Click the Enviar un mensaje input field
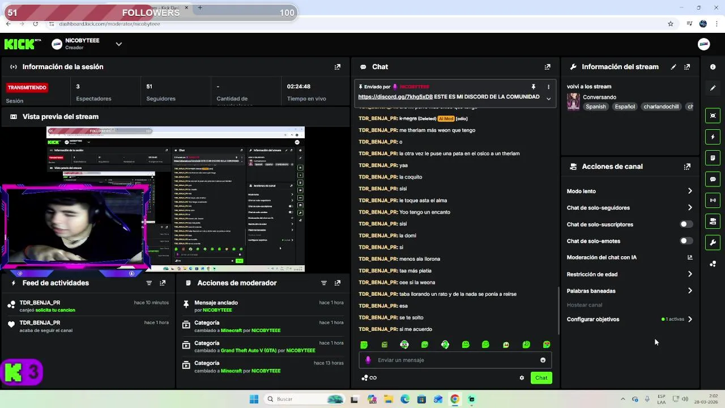The image size is (725, 408). [455, 360]
